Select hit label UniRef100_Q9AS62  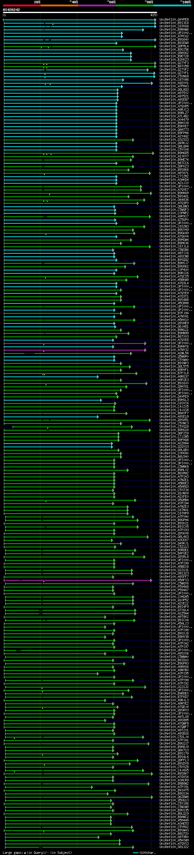tap(174, 53)
